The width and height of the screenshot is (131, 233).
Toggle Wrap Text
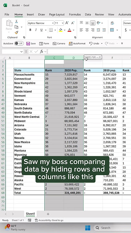point(112,23)
